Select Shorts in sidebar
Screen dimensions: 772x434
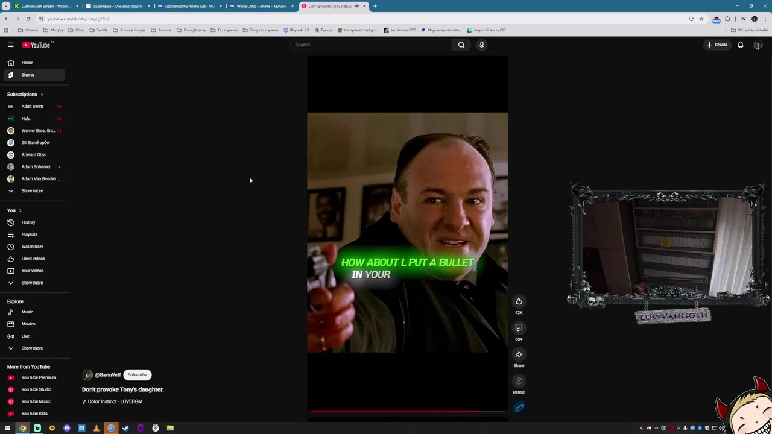pos(34,75)
